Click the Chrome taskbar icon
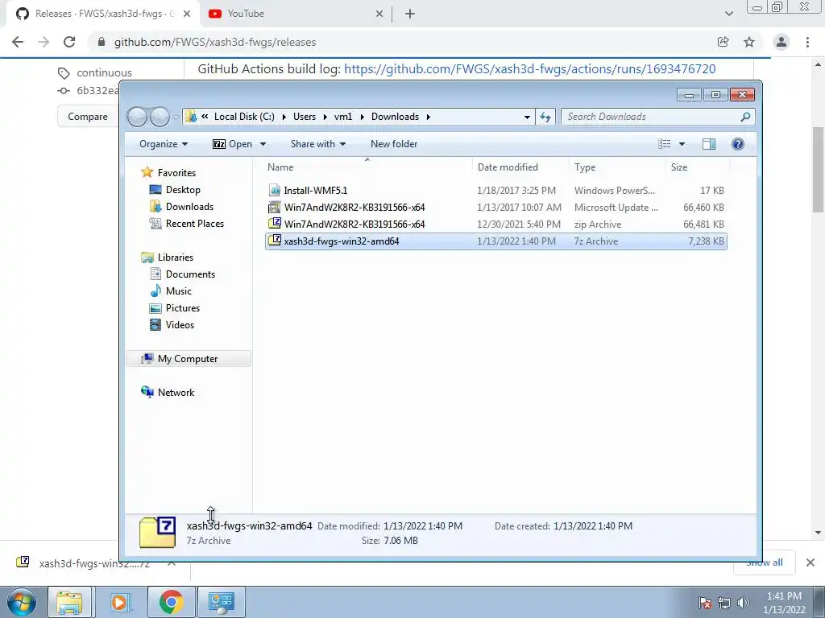This screenshot has width=825, height=618. (171, 602)
